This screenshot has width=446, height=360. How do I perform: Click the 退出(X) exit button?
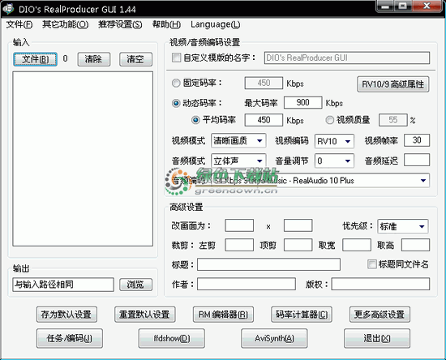point(377,338)
